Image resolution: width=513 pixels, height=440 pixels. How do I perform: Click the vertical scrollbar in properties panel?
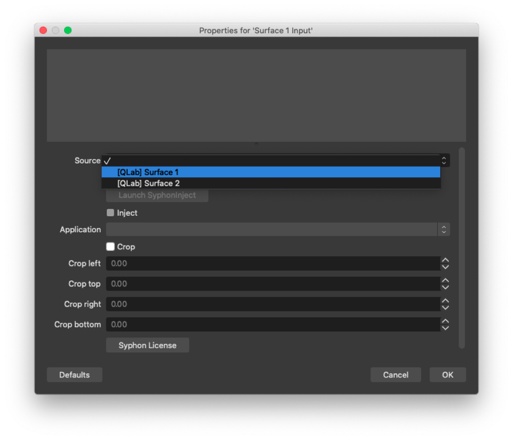462,248
